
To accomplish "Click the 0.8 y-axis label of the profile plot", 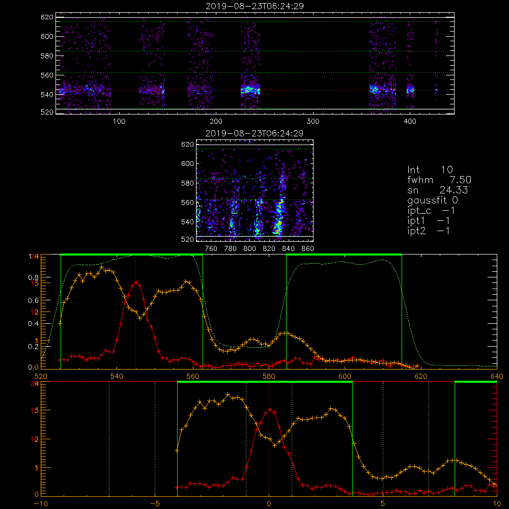I will pos(34,278).
